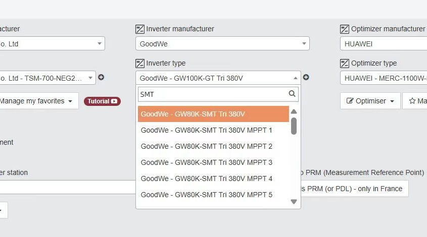Click plus icon next to TSM-700-NEG2 module dropdown
Image resolution: width=427 pixels, height=237 pixels.
point(101,78)
